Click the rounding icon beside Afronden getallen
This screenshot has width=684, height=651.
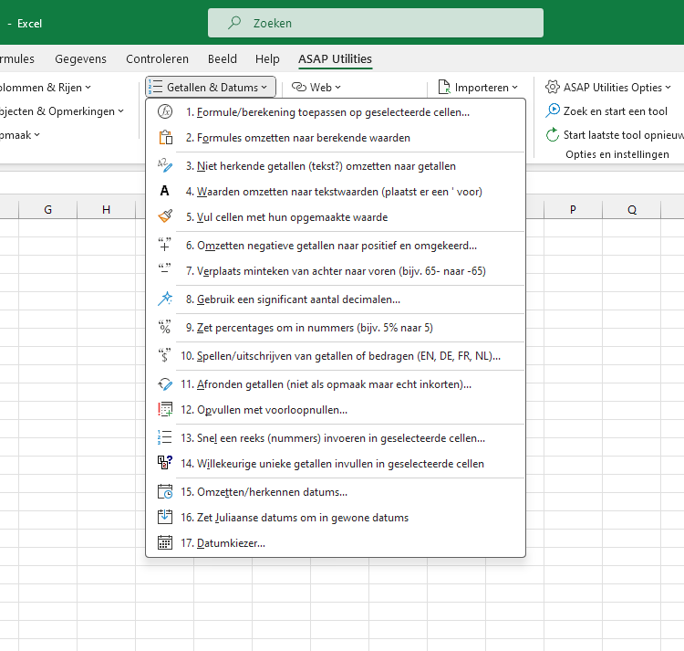165,384
